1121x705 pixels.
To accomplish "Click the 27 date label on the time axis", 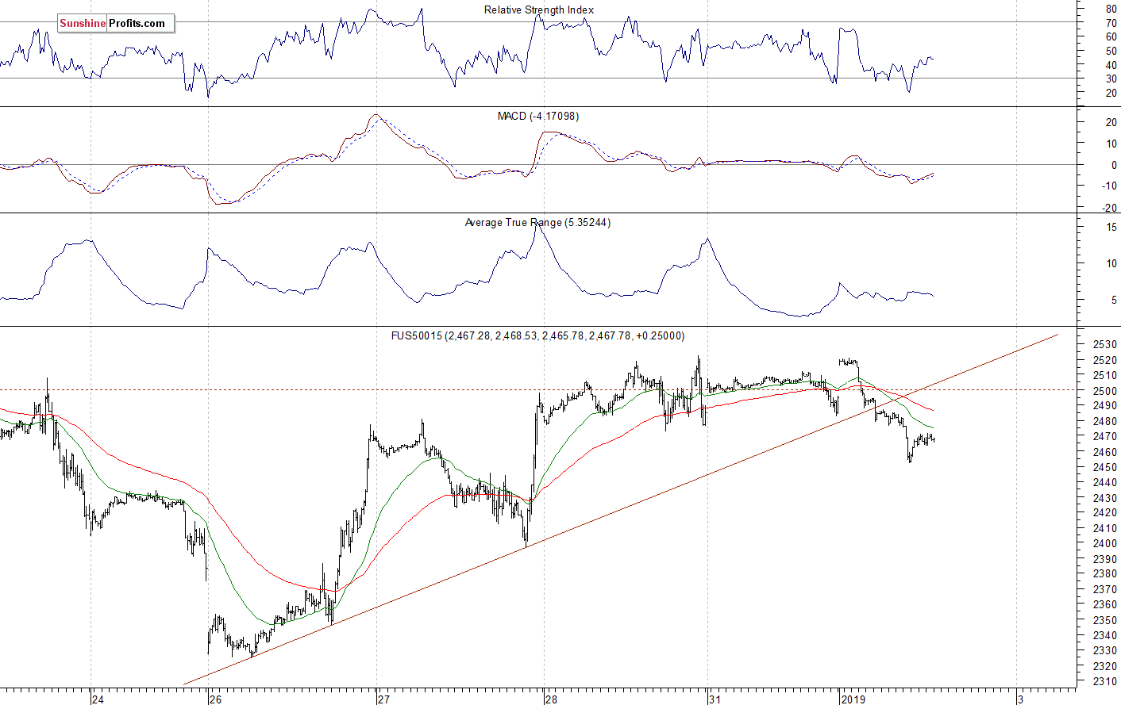I will [384, 699].
